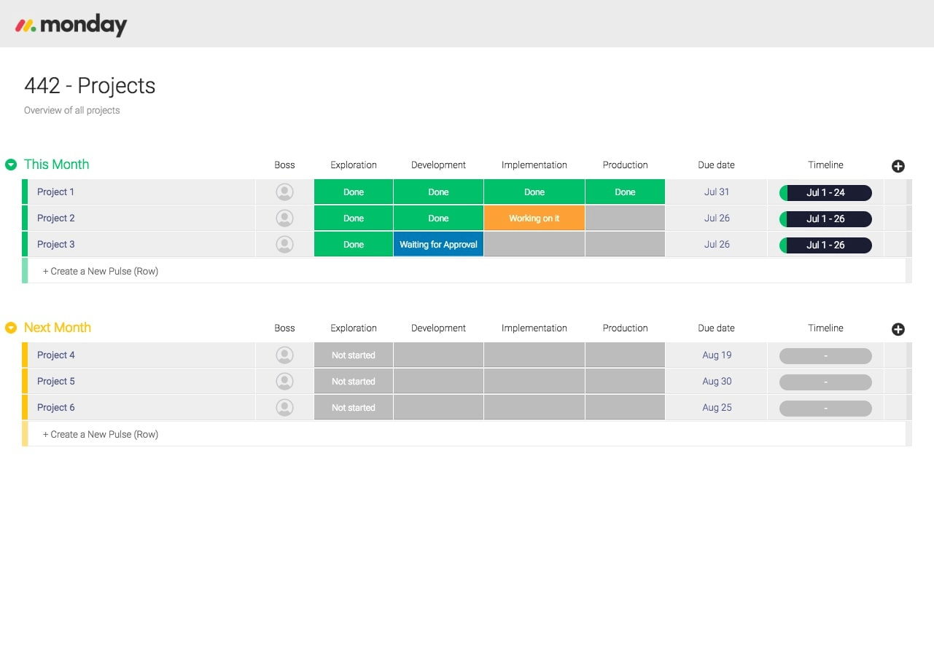Click Project 3 timeline bar Jul 1 - 26

(x=825, y=245)
